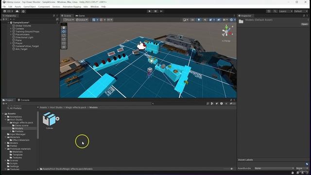Select Aim_Target in Hierarchy
The image size is (311, 175).
click(21, 49)
